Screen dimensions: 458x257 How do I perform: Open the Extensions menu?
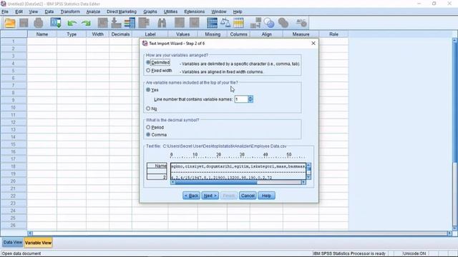pos(194,11)
